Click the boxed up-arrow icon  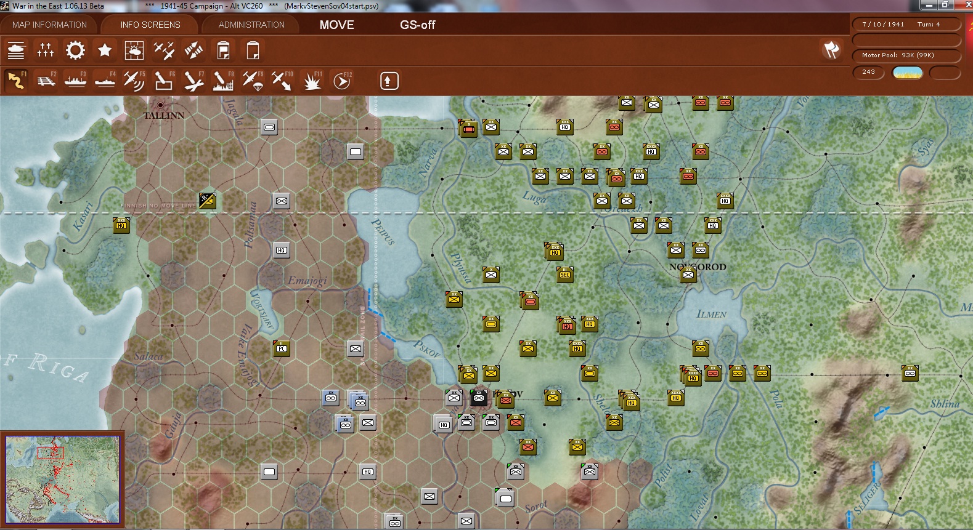389,81
